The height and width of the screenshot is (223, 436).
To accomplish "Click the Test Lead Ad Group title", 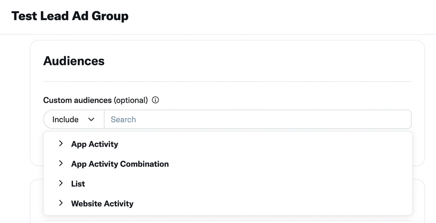I will click(x=70, y=16).
